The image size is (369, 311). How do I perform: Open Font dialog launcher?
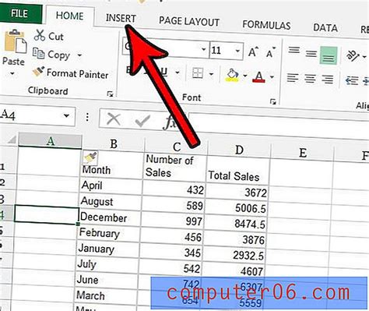pos(272,101)
